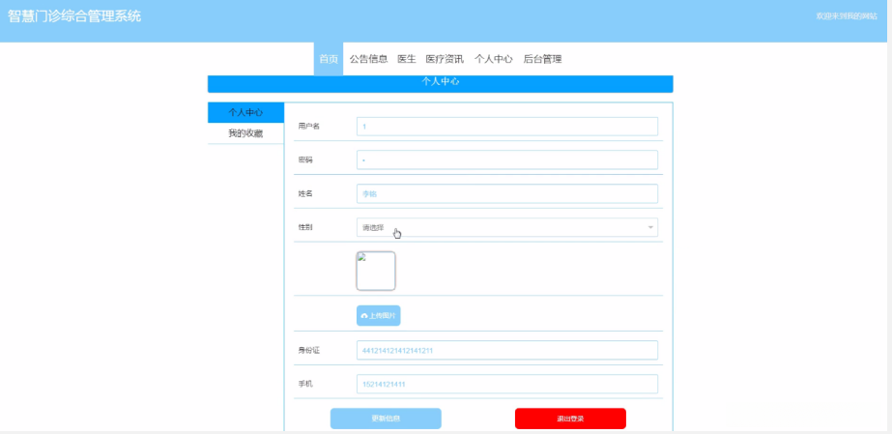Click the 身份证 label text
The height and width of the screenshot is (434, 892).
309,350
